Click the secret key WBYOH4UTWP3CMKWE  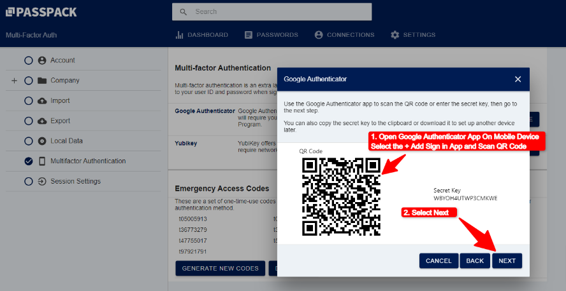point(466,198)
